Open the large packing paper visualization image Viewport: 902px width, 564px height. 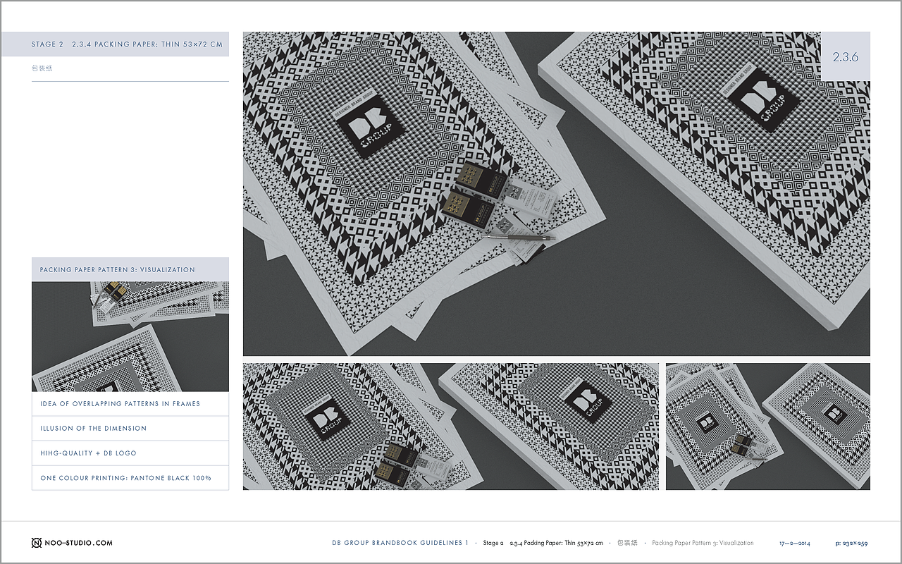pyautogui.click(x=557, y=194)
